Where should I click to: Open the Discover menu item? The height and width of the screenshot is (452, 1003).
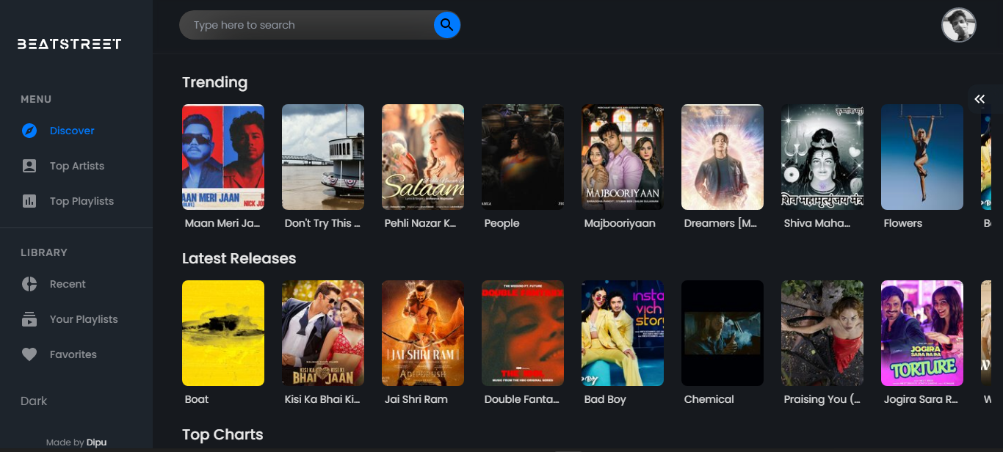click(x=72, y=131)
